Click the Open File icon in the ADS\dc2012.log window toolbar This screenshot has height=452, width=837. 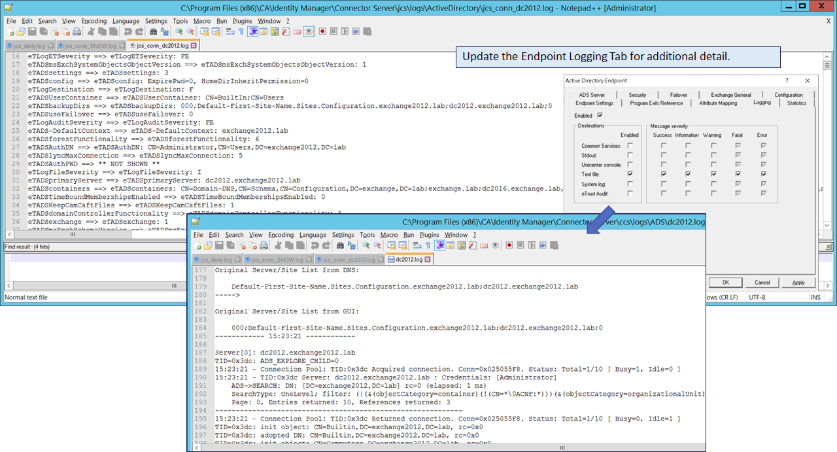(207, 245)
